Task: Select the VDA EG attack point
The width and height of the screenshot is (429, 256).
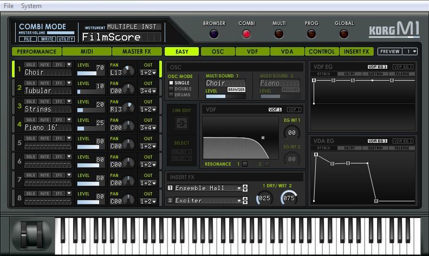Action: [x=316, y=155]
